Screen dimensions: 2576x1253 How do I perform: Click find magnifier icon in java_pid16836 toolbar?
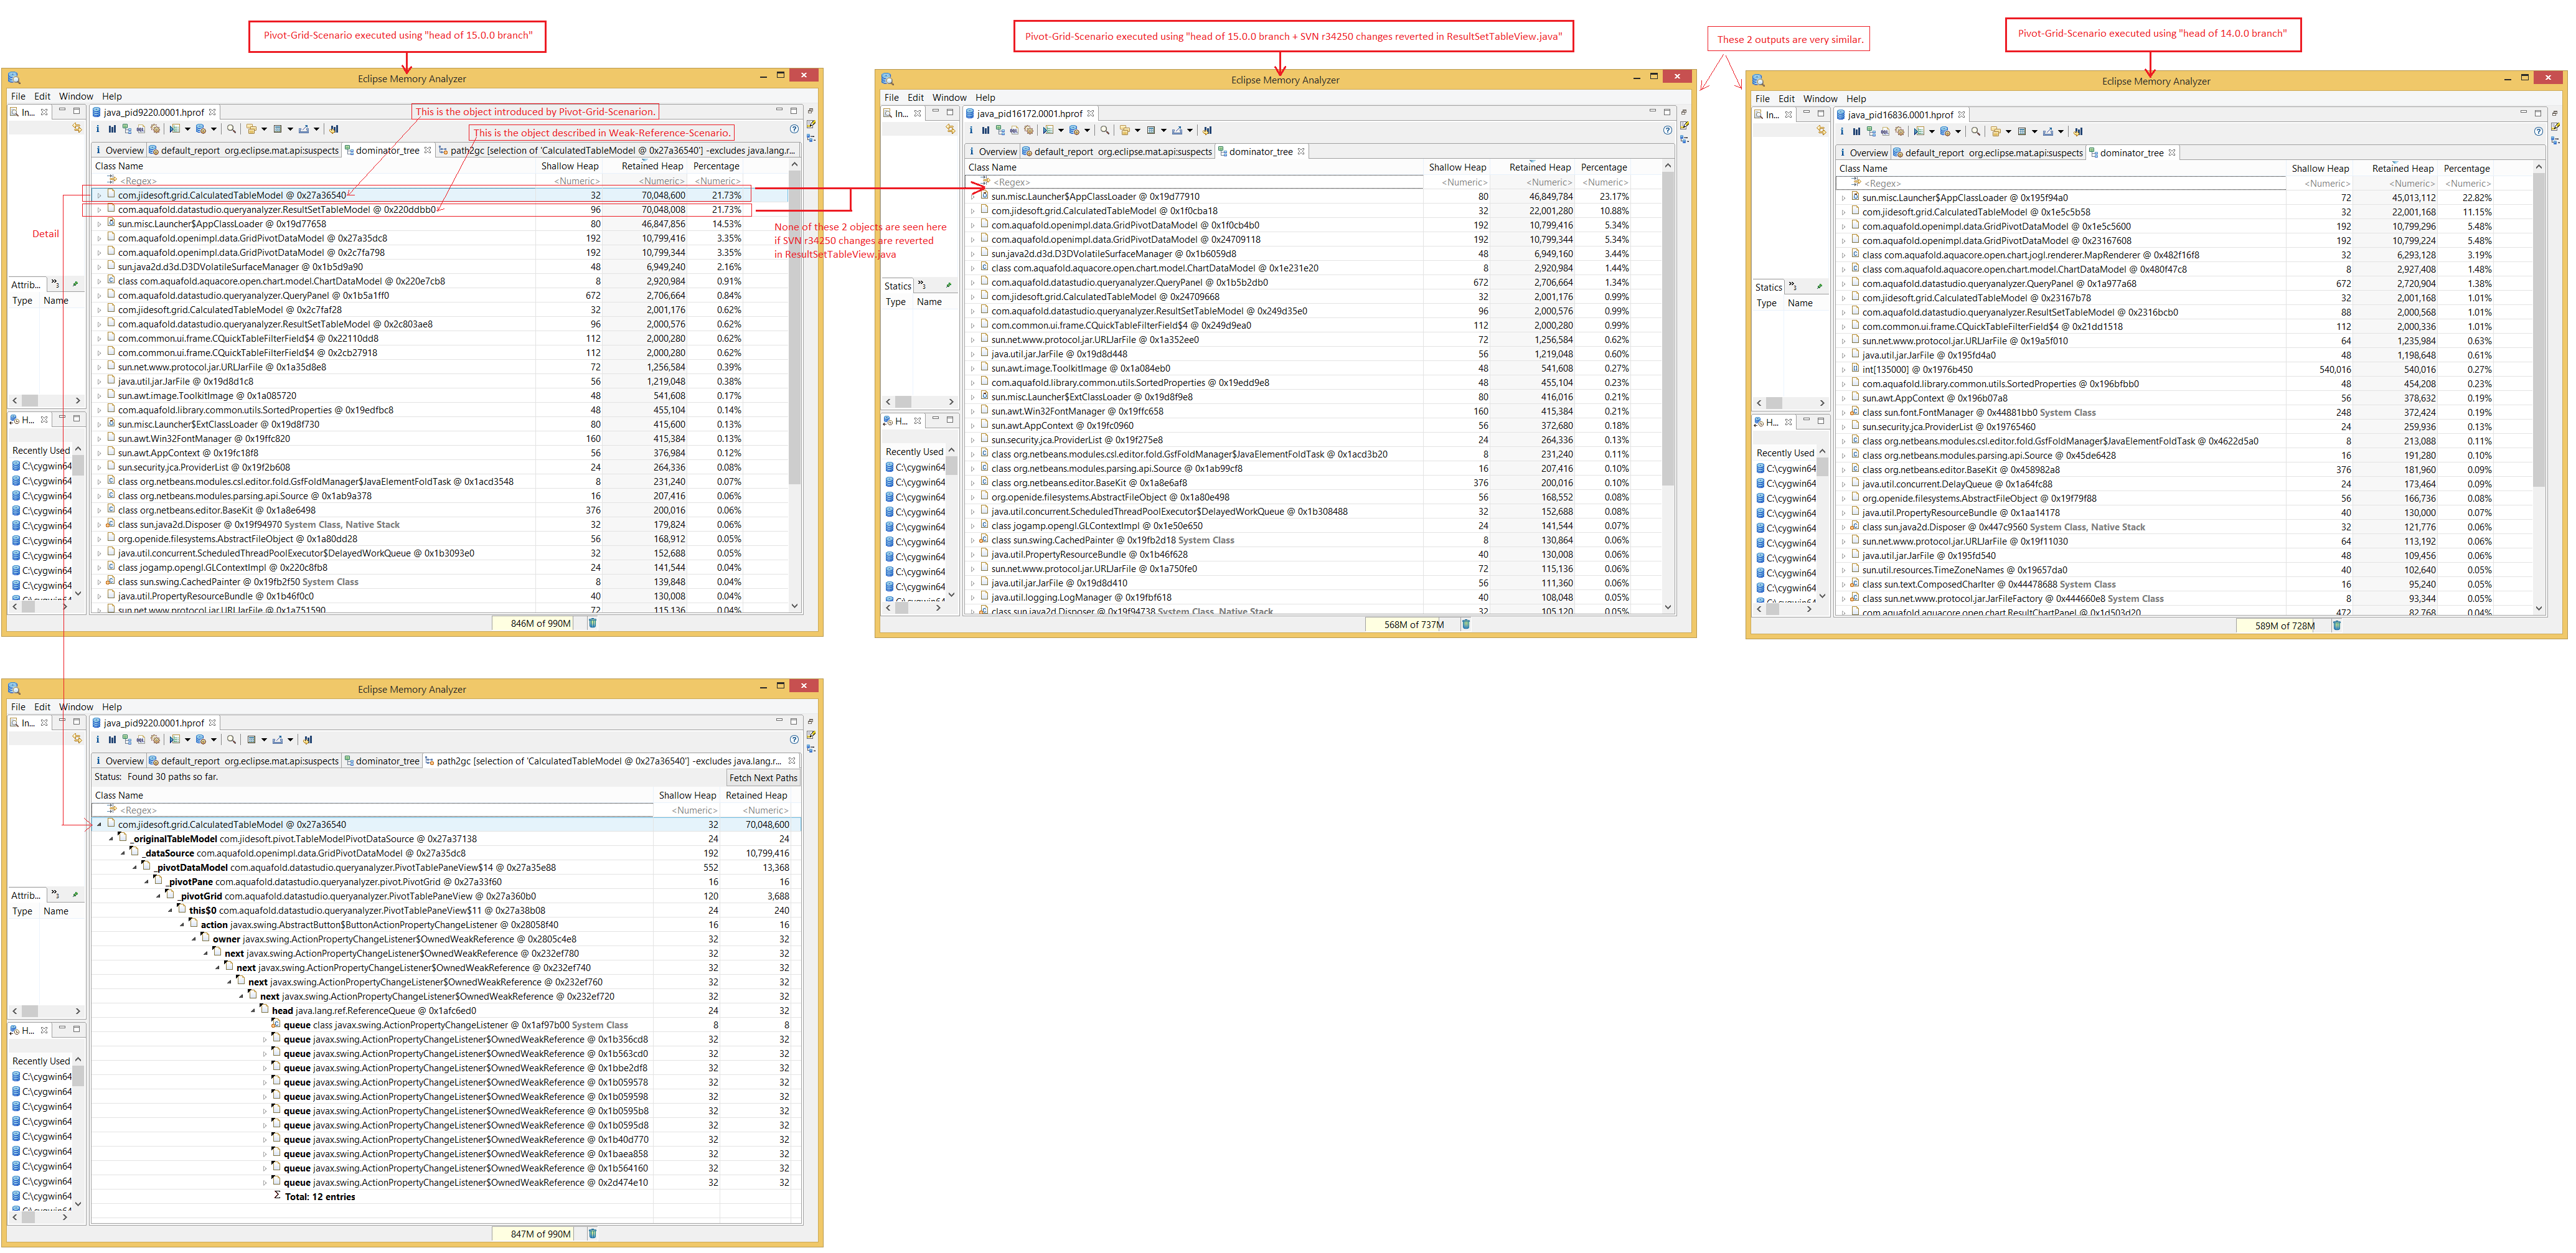coord(1976,131)
